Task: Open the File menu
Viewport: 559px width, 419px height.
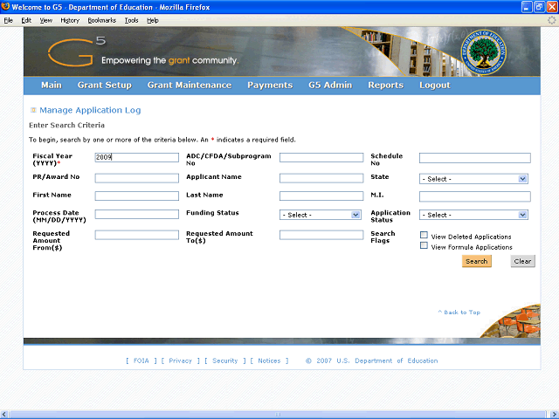Action: point(8,20)
